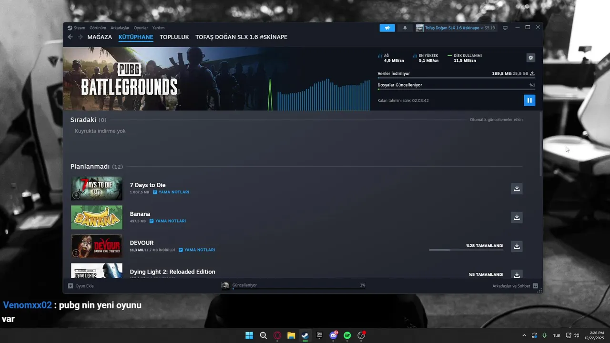The height and width of the screenshot is (343, 610).
Task: Navigate forward with the right arrow
Action: 80,37
